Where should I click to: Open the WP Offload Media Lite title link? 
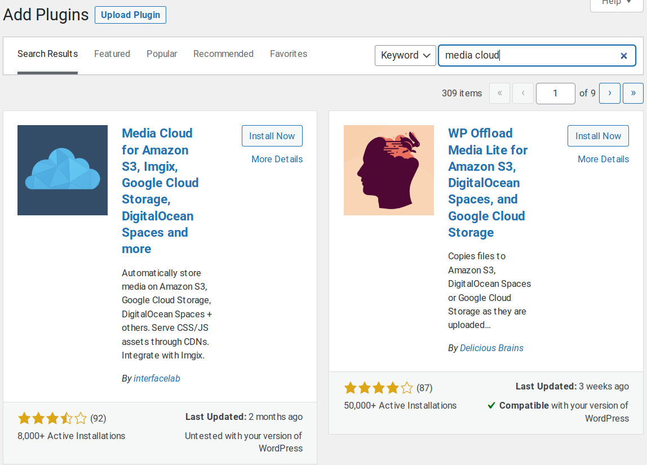pyautogui.click(x=488, y=183)
